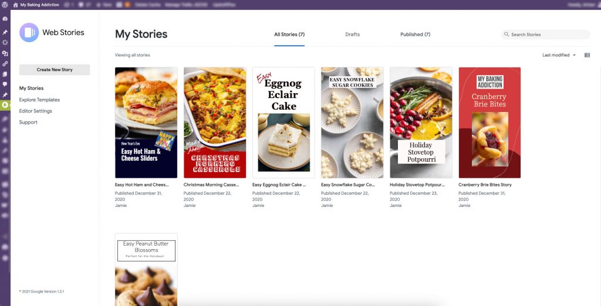Switch to the Published (7) tab

tap(415, 35)
